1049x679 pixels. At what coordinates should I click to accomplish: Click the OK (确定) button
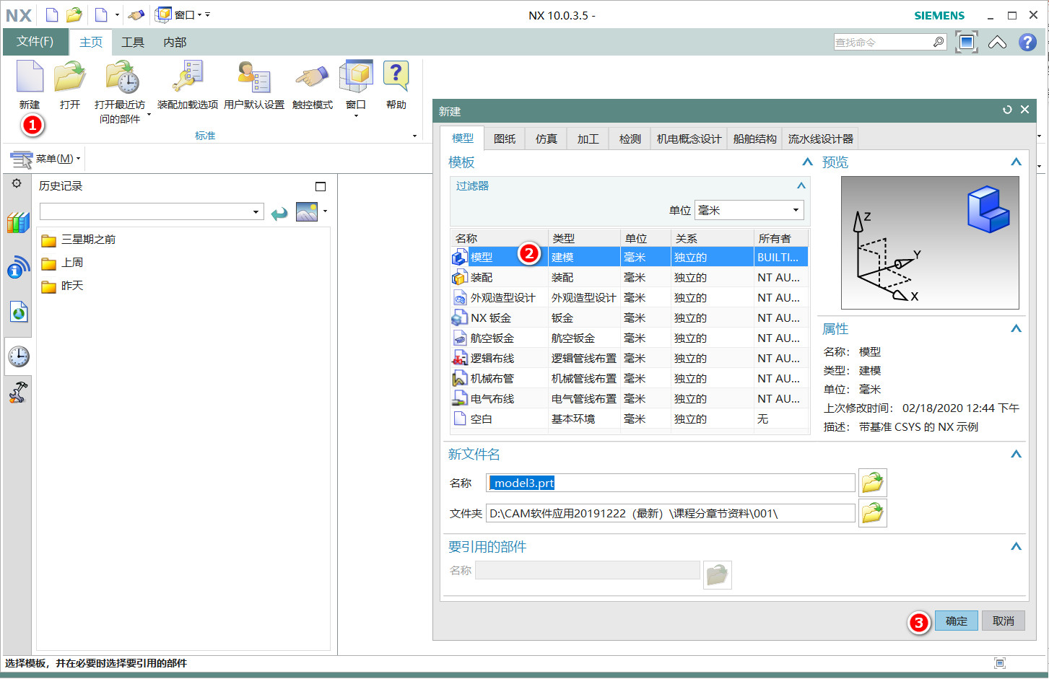pos(956,621)
